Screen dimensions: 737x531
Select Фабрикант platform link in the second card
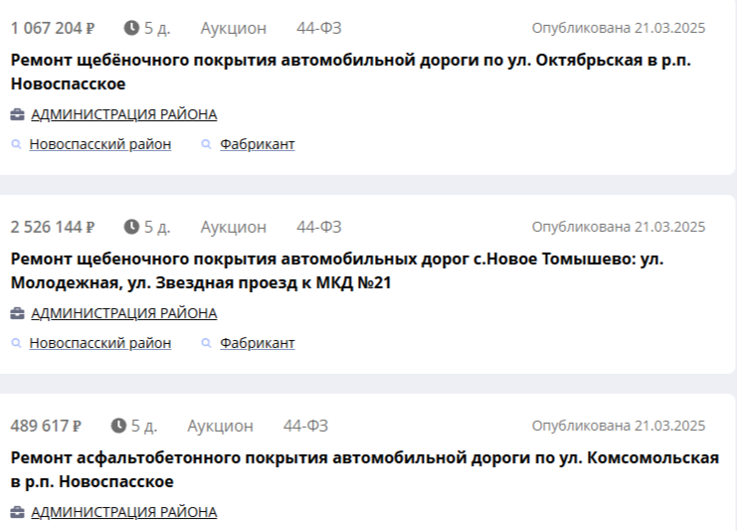[257, 343]
